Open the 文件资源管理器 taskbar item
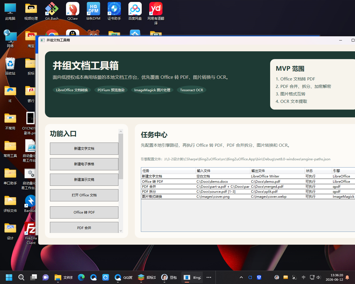 (64, 277)
